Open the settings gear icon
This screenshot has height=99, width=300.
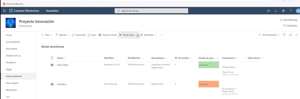tap(283, 11)
